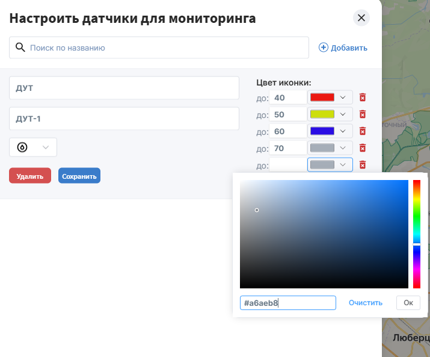The height and width of the screenshot is (357, 430).
Task: Expand color dropdown arrow for row 40
Action: 343,98
